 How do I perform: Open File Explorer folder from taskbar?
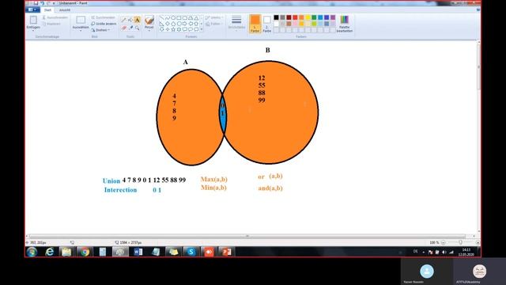[x=66, y=252]
